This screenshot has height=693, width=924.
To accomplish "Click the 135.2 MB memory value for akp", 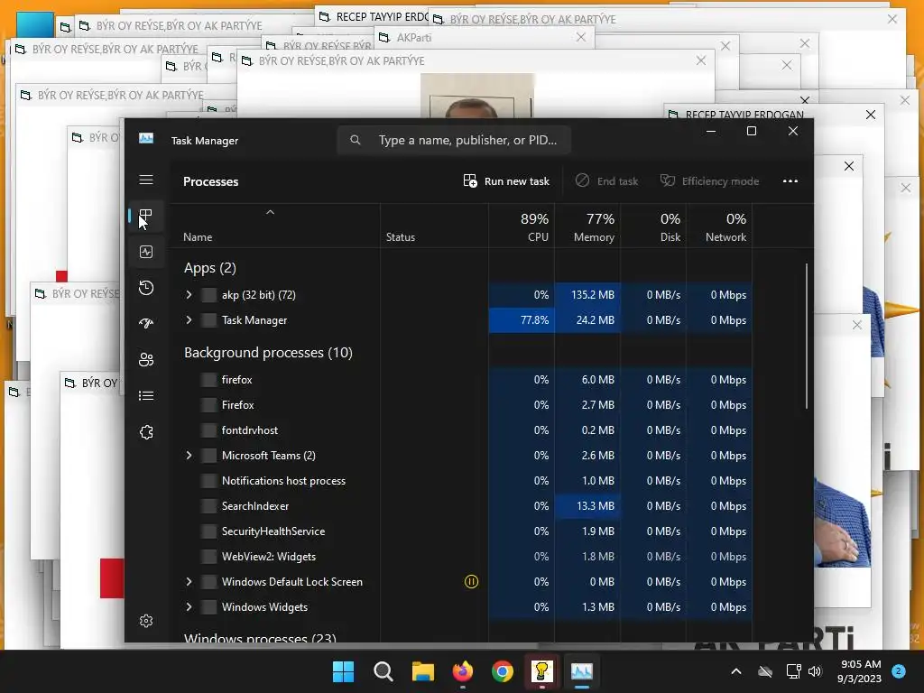I will 587,295.
